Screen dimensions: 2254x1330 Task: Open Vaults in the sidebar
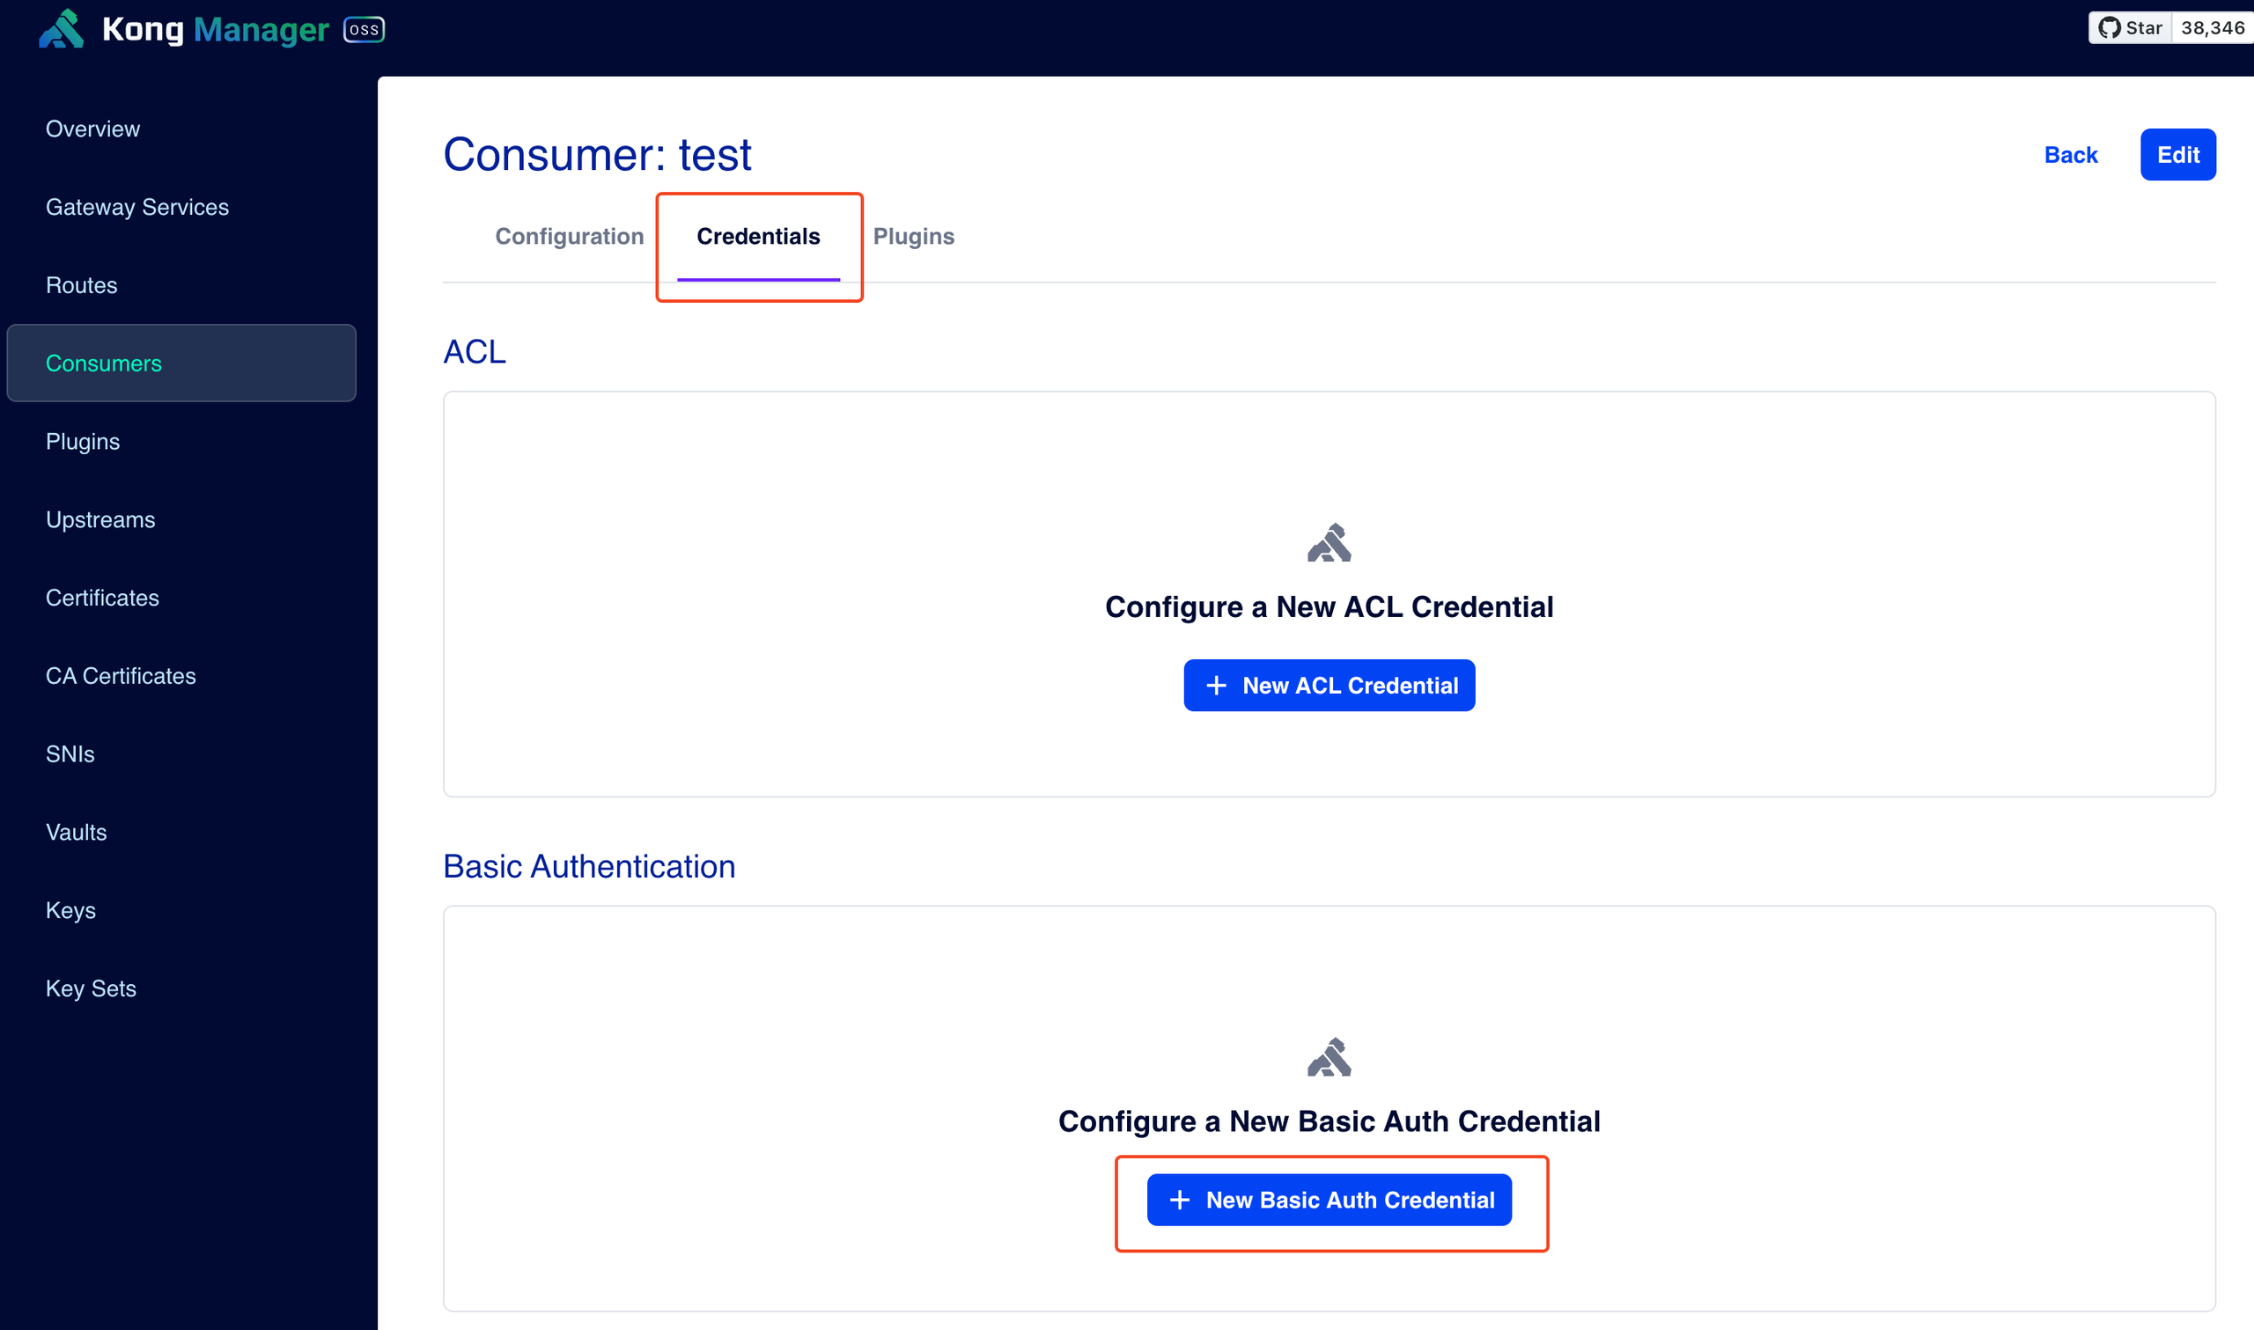point(77,833)
